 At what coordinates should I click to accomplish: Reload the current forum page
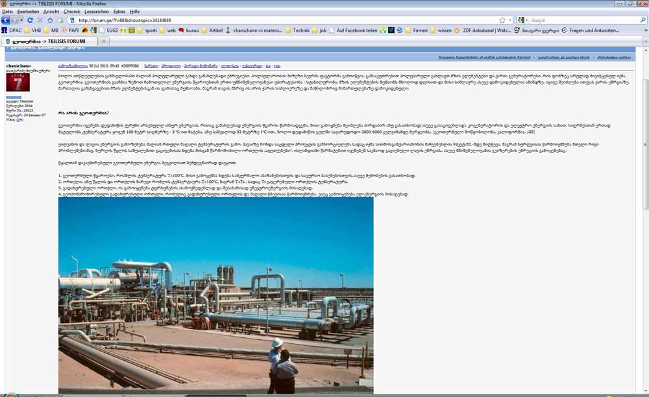click(x=31, y=20)
